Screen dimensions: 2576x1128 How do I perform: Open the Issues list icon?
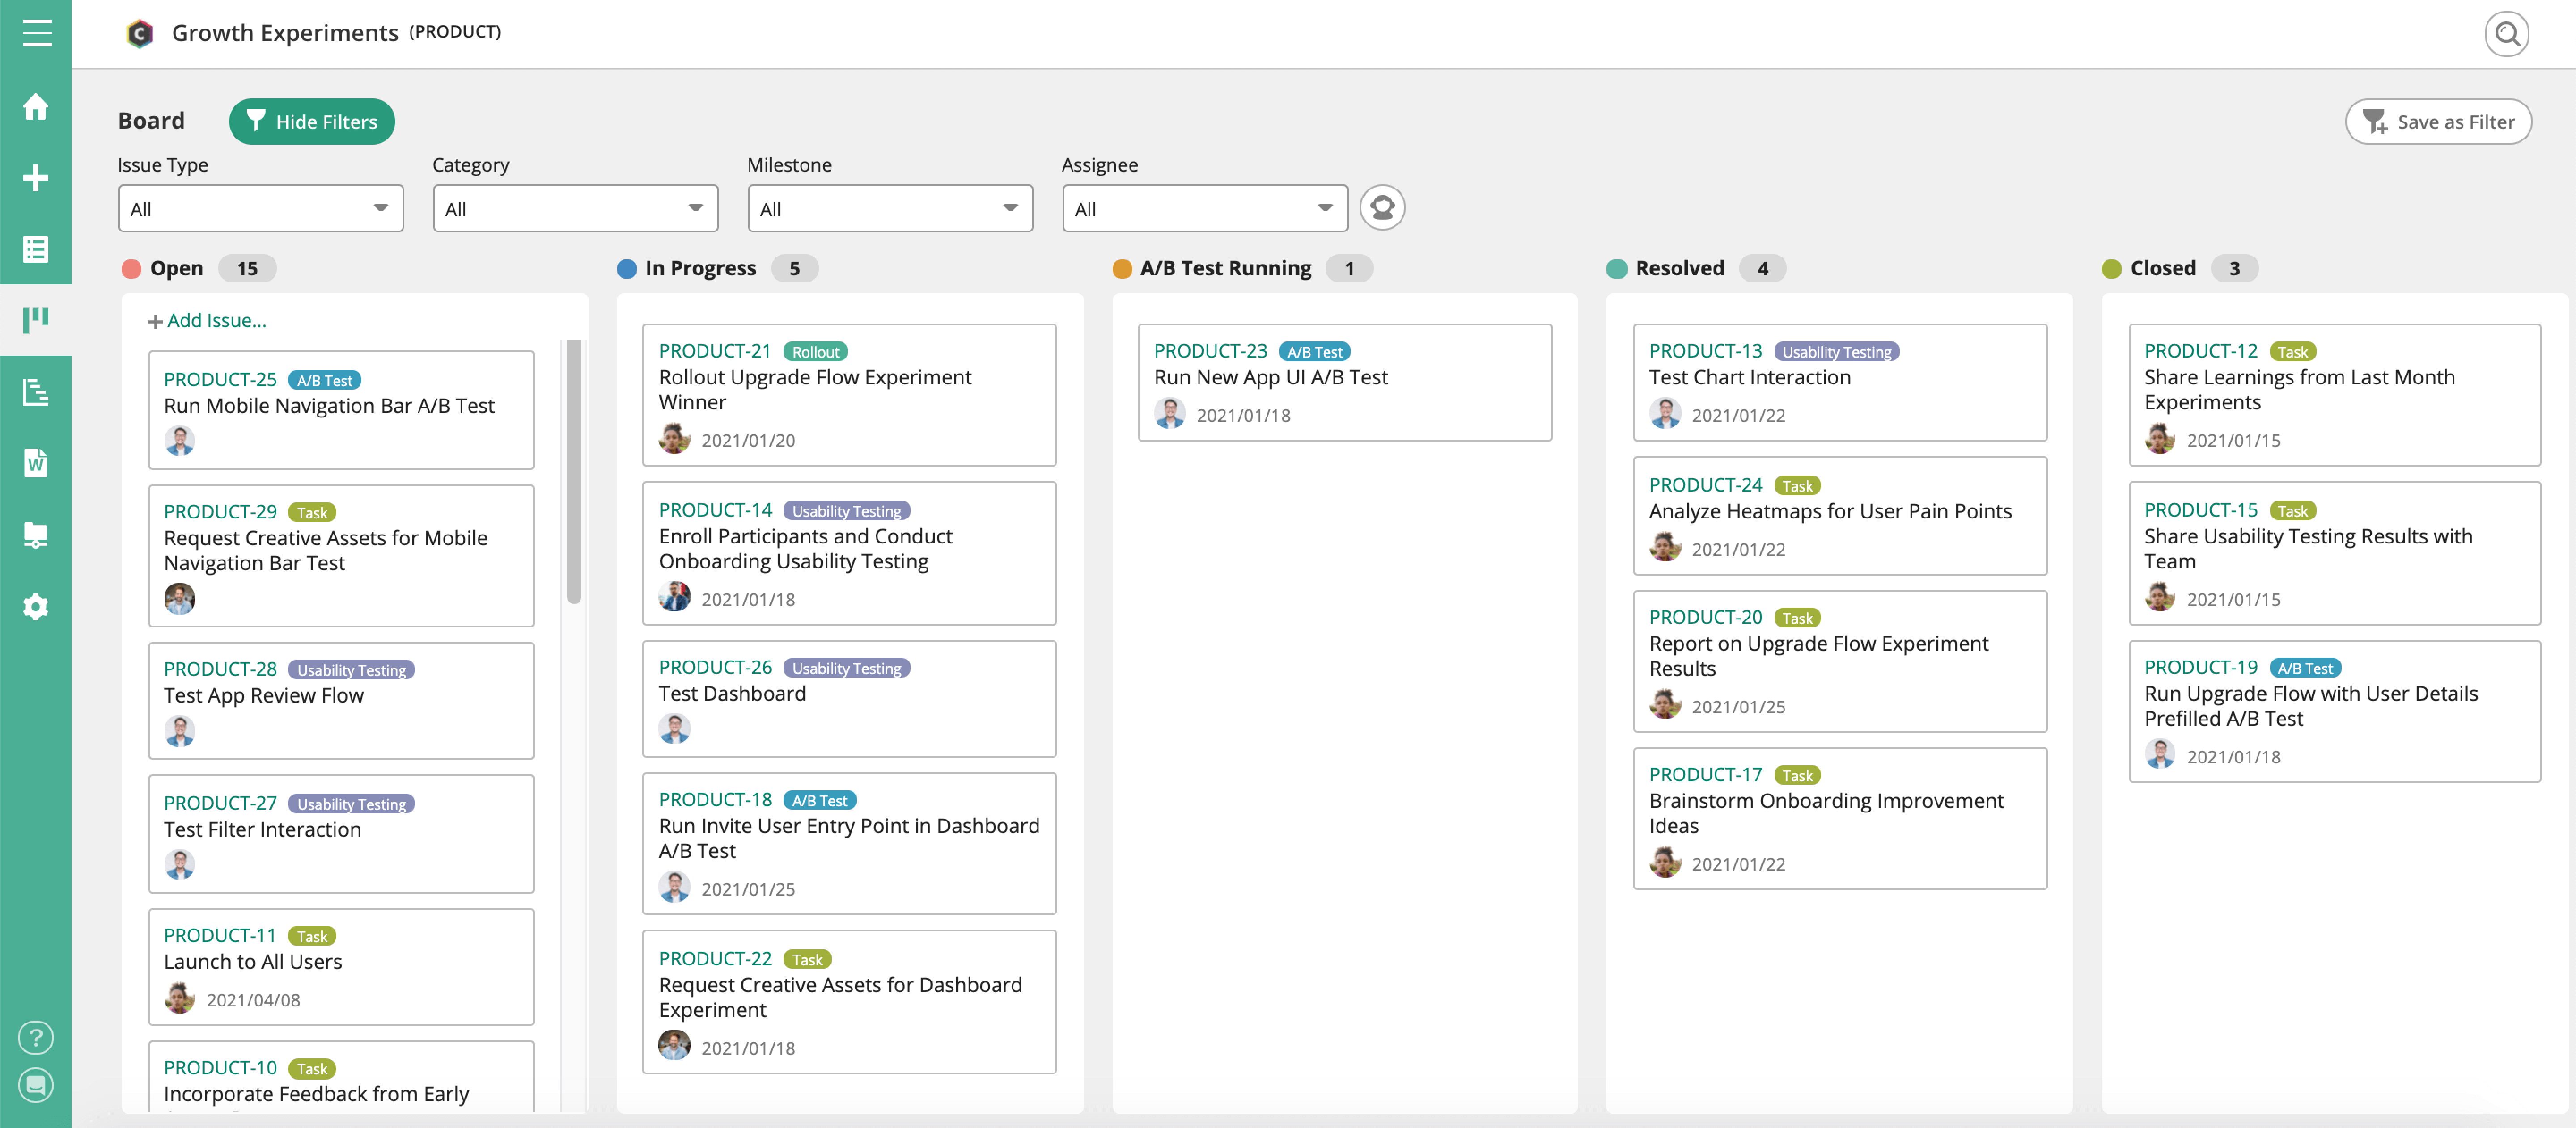click(36, 249)
